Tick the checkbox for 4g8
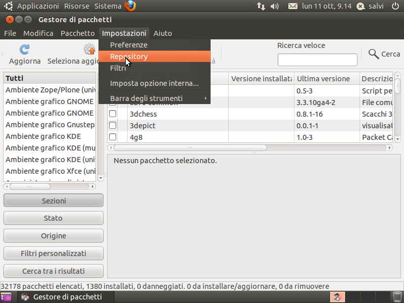The height and width of the screenshot is (303, 404). point(113,137)
